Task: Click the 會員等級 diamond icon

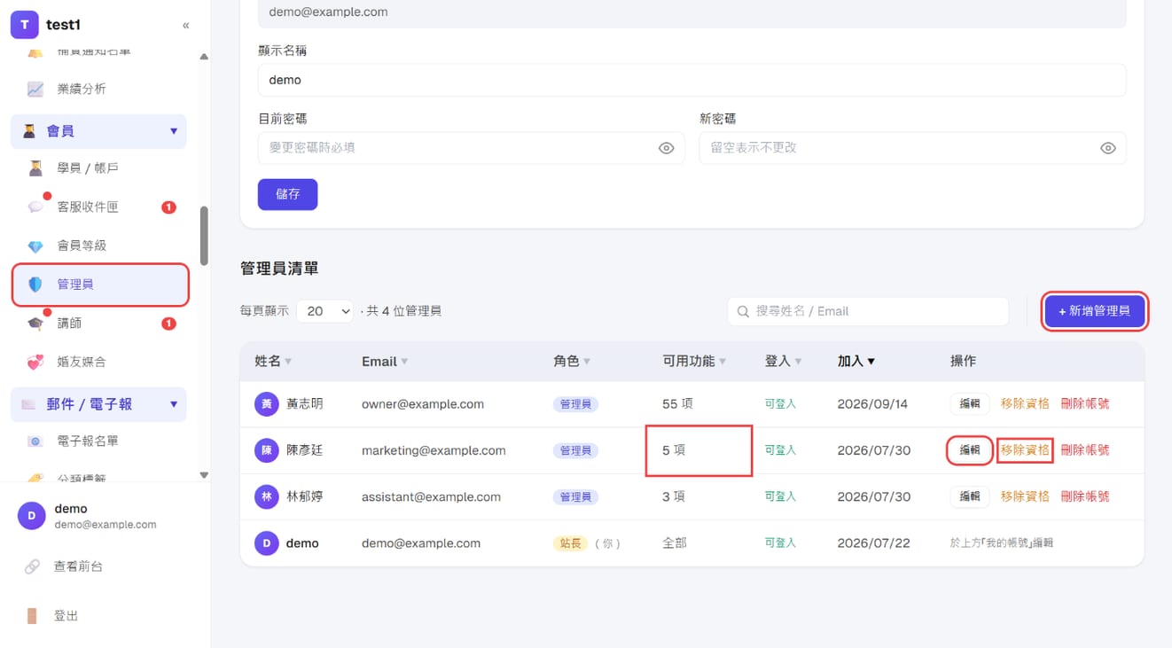Action: tap(35, 246)
